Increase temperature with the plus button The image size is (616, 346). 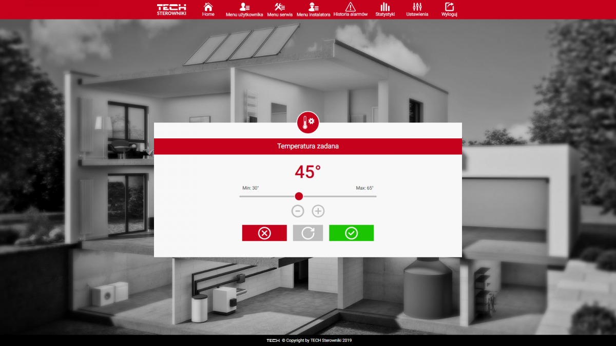coord(318,211)
